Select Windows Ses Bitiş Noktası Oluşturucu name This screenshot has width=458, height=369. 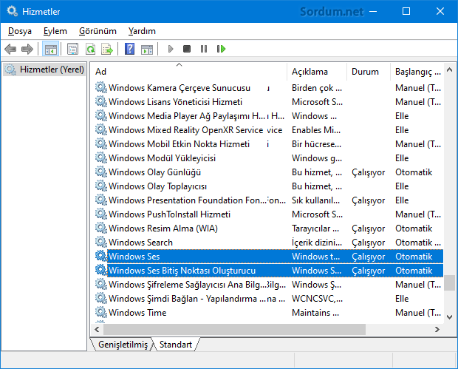pos(182,271)
